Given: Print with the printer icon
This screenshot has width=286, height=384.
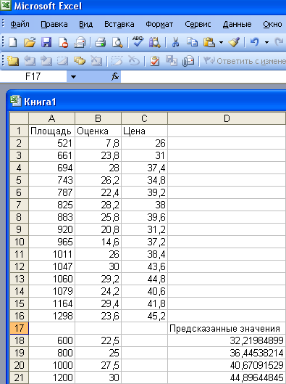Looking at the screenshot, I should tap(100, 42).
